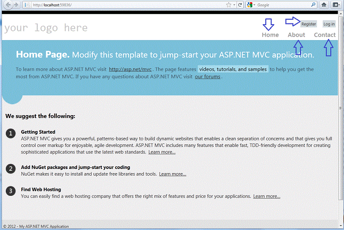Click the 'Find Web Hosting' heading
Screen dimensions: 344x230
[x=41, y=189]
